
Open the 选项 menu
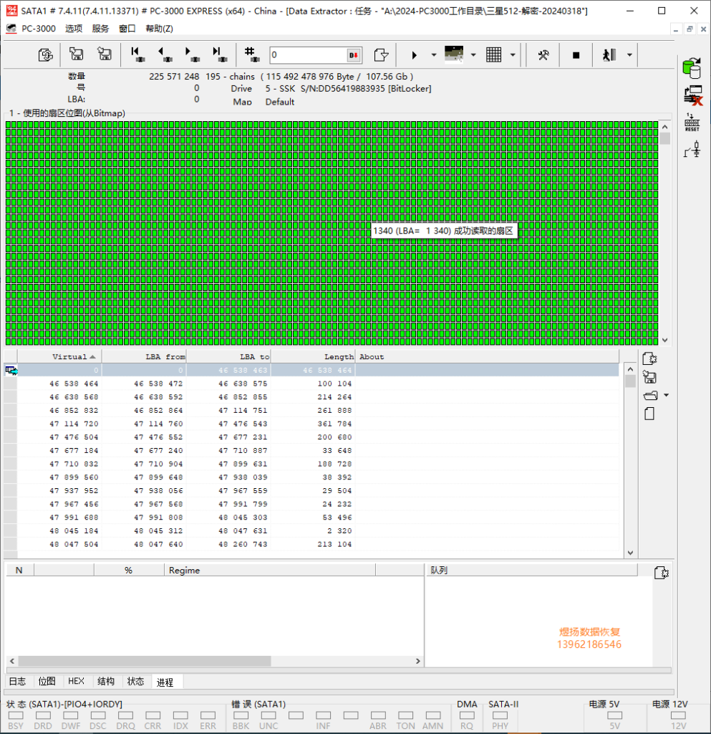pyautogui.click(x=74, y=29)
